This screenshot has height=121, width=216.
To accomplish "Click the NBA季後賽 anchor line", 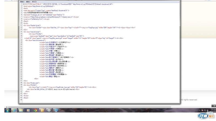I will coord(55,62).
